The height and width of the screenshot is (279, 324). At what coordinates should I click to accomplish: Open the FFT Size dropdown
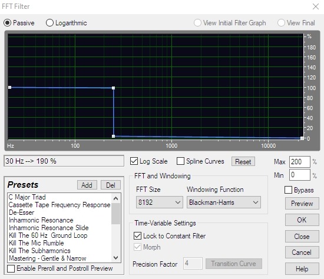pyautogui.click(x=159, y=202)
